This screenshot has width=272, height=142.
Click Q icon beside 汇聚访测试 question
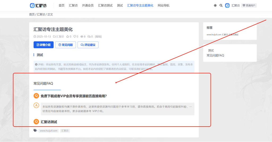pos(36,122)
